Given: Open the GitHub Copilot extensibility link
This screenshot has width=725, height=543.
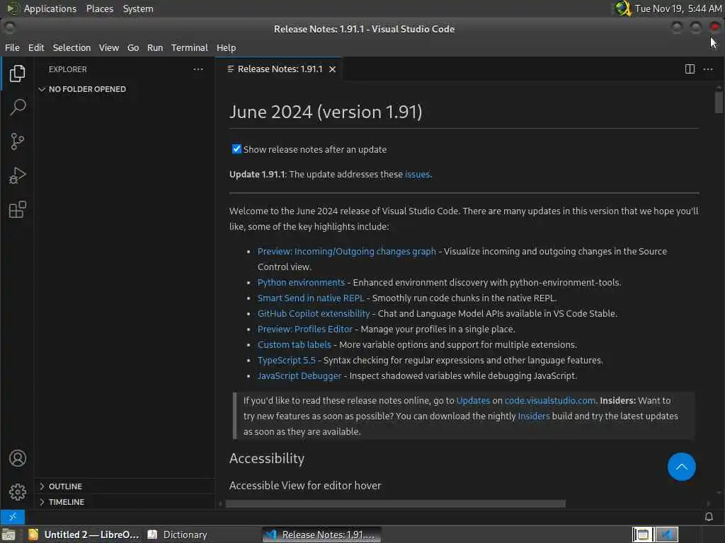Looking at the screenshot, I should [314, 313].
